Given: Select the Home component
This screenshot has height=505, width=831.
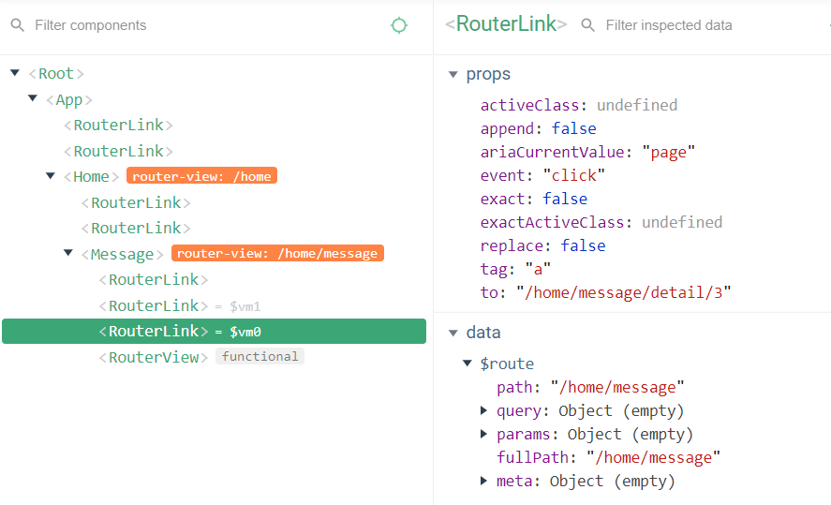Looking at the screenshot, I should click(91, 176).
